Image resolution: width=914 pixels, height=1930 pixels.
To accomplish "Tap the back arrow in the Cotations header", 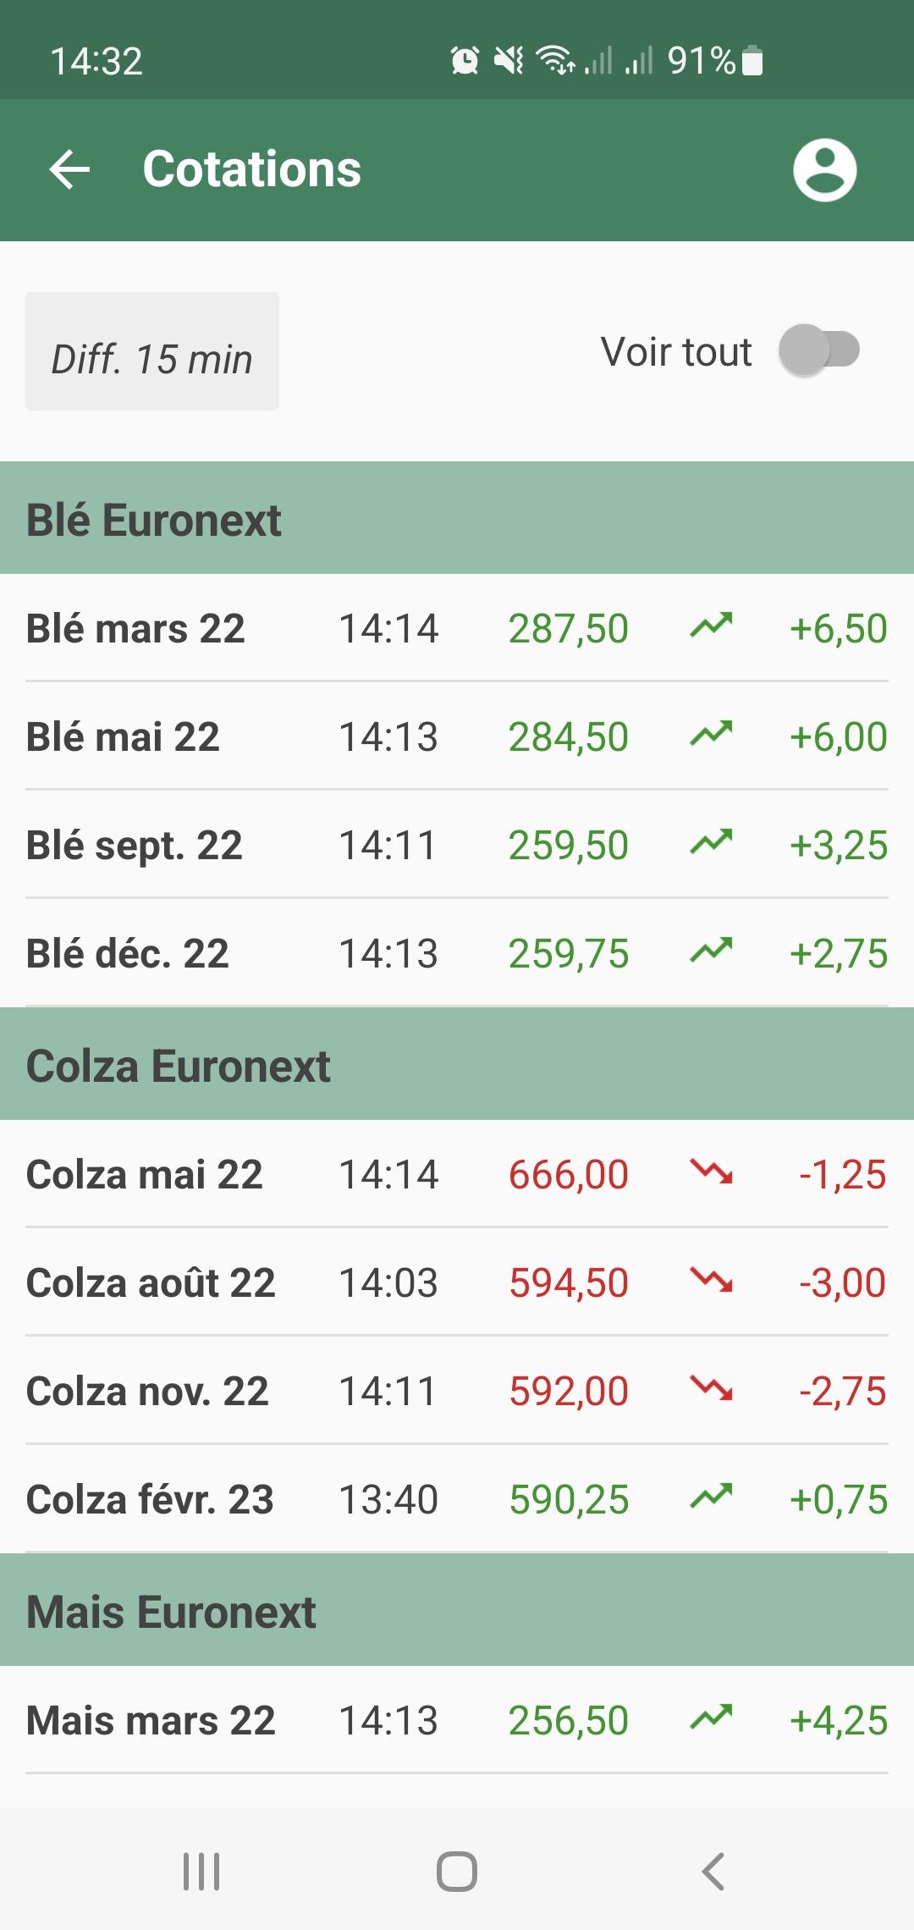I will [x=69, y=169].
